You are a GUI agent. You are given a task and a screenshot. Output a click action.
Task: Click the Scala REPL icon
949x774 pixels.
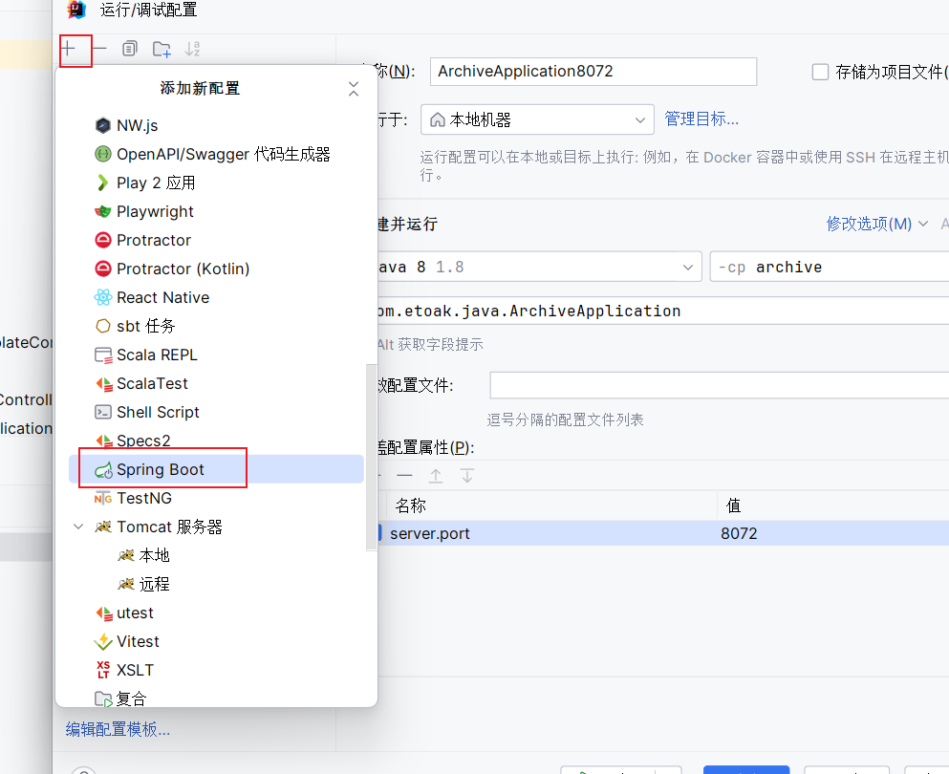[x=103, y=355]
